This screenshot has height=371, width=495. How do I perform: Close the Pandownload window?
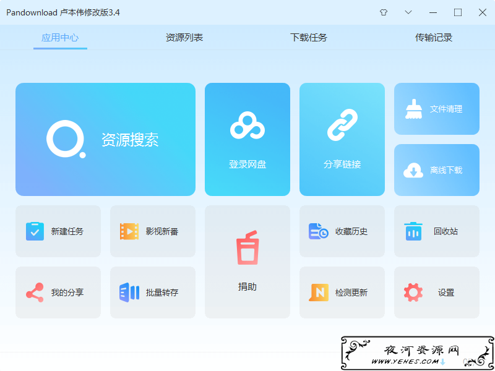483,12
